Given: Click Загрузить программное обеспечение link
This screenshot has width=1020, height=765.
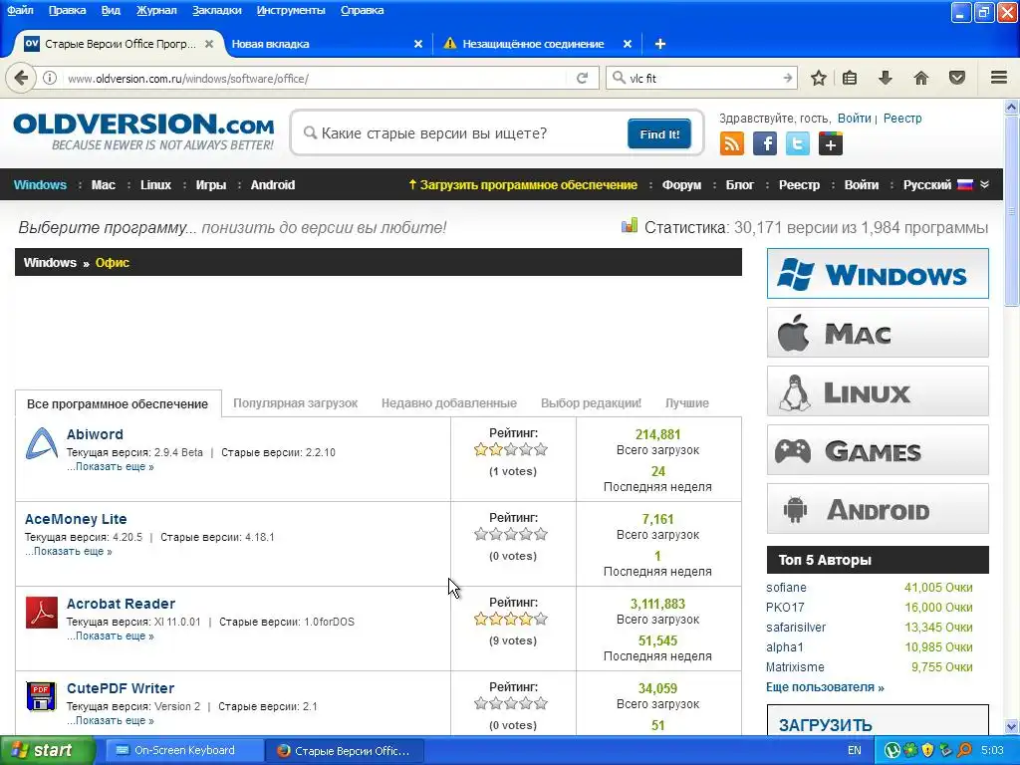Looking at the screenshot, I should [x=523, y=184].
